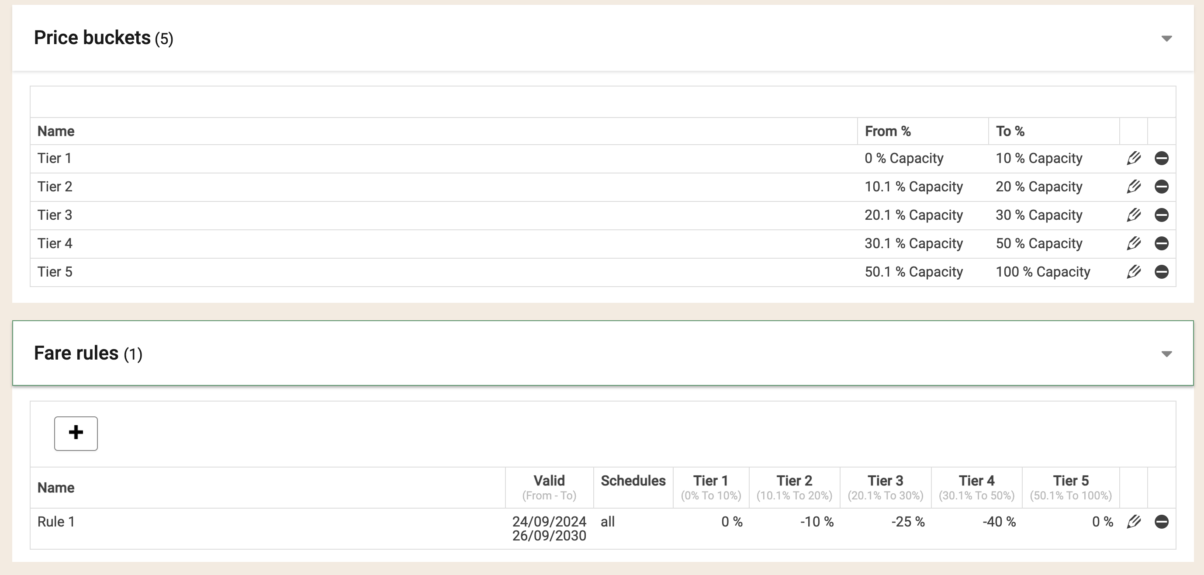Remove the Tier 3 price bucket
This screenshot has height=575, width=1204.
[x=1162, y=215]
